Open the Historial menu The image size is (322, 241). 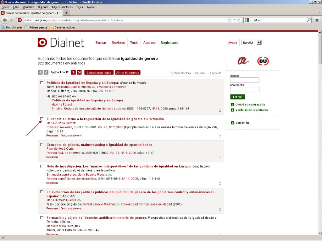43,7
